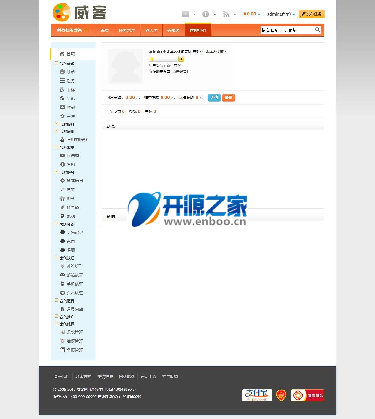The width and height of the screenshot is (375, 419).
Task: Open 帐号通 in the sidebar
Action: coord(73,207)
